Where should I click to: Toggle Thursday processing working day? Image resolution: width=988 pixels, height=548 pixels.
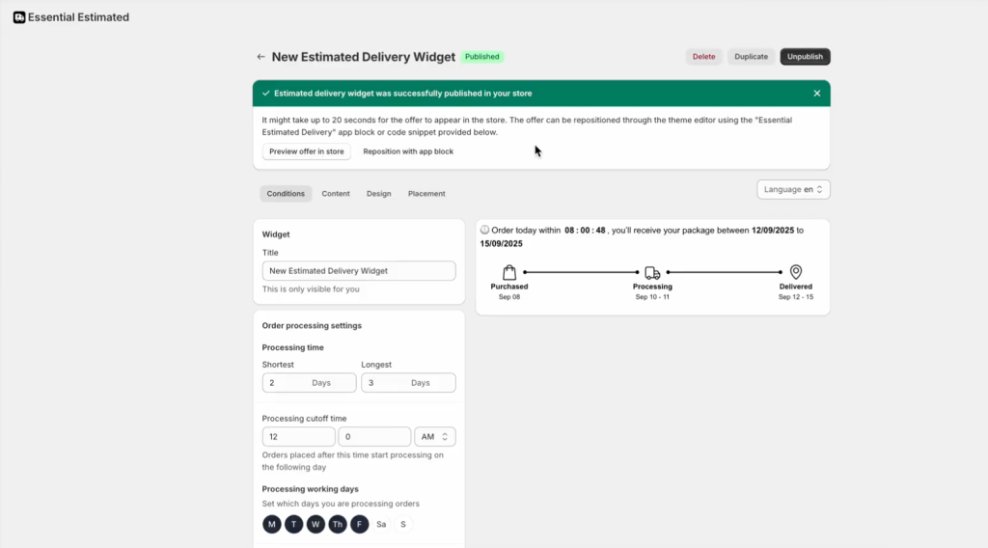(338, 524)
